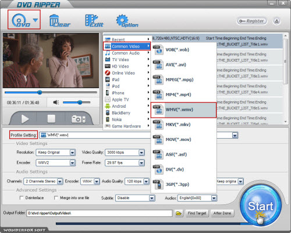Click the Register key button
Screen dimensions: 291x233
[x=251, y=21]
